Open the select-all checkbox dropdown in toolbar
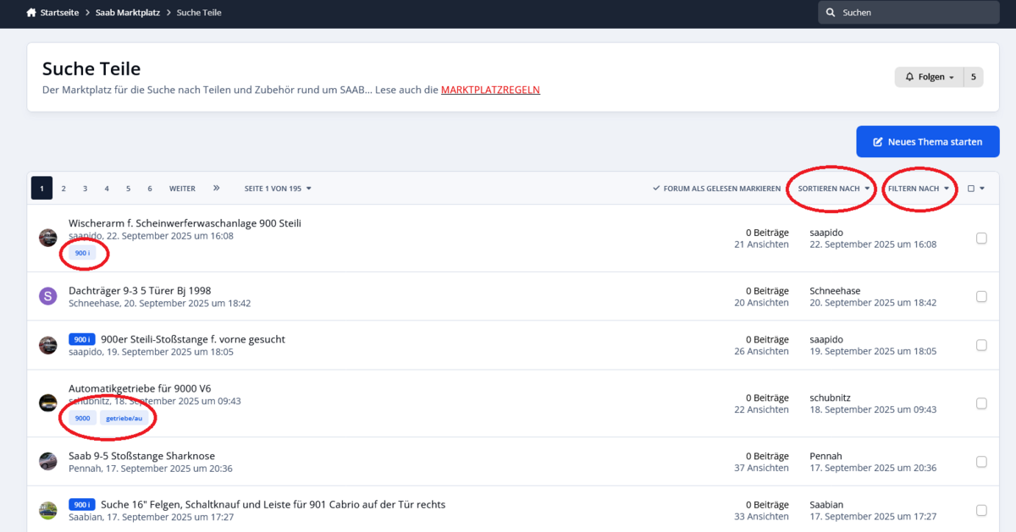 [x=976, y=189]
